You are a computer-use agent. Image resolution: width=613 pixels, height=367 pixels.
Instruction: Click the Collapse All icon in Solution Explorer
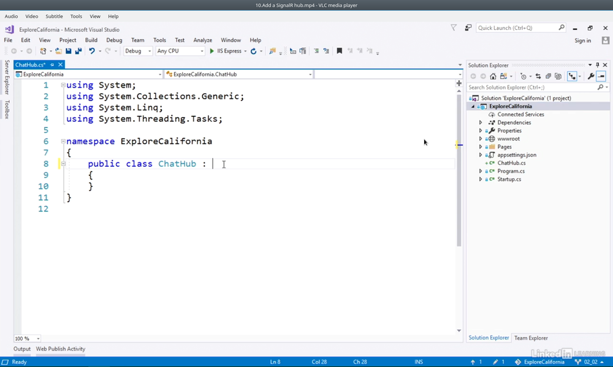[x=548, y=77]
